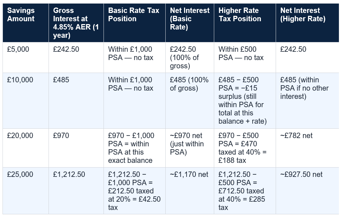Select the £25,000 savings amount cell
Screen dimensions: 340x215
pyautogui.click(x=26, y=191)
